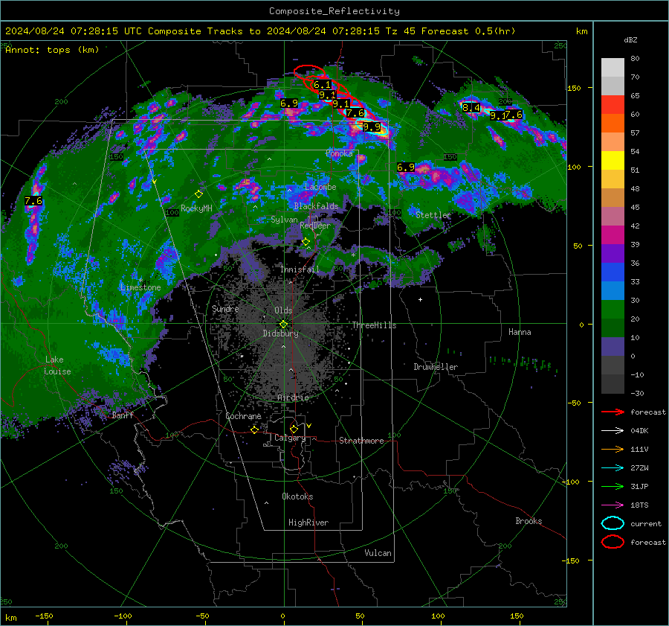Image resolution: width=669 pixels, height=626 pixels.
Task: Select the cyan 27ZW arrow in legend
Action: [x=613, y=468]
